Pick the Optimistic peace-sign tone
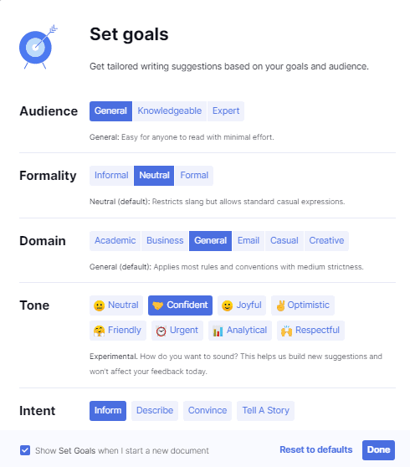Viewport: 410px width, 467px height. pos(303,305)
